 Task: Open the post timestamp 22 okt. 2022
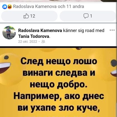pyautogui.click(x=28, y=42)
